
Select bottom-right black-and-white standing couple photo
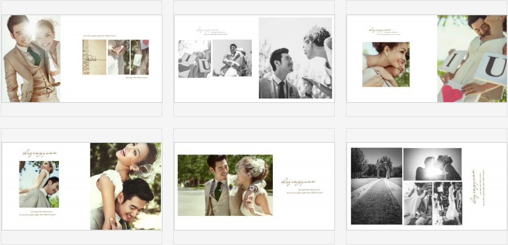[x=448, y=203]
